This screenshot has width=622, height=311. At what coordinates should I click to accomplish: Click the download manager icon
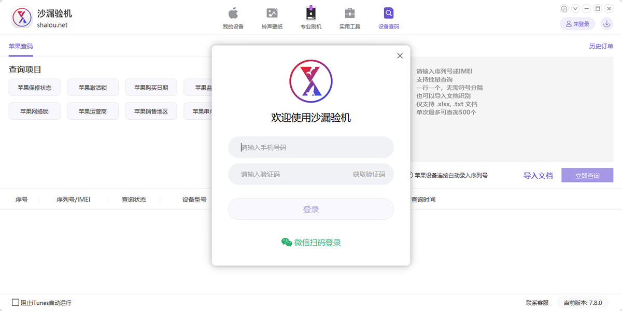tap(606, 24)
